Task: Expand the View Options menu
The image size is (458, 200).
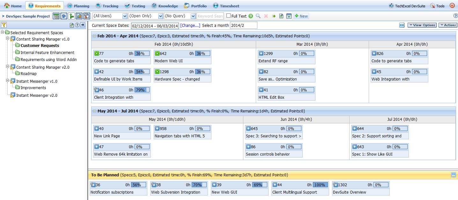Action: pos(422,25)
